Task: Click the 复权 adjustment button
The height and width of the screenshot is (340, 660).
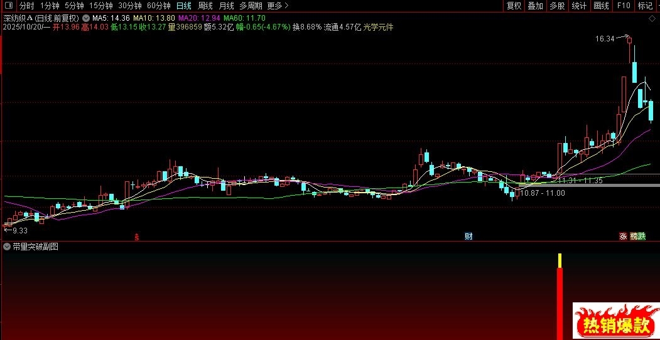Action: coord(514,6)
